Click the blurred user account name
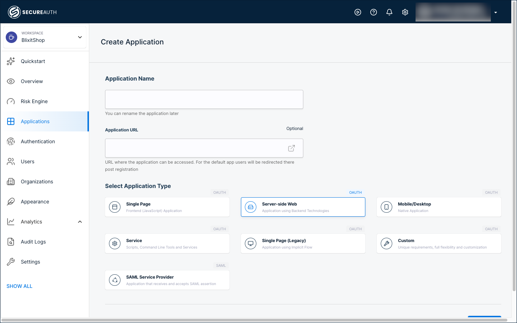 click(x=453, y=12)
